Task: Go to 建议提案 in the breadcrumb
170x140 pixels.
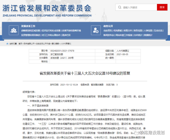Action: pyautogui.click(x=55, y=44)
